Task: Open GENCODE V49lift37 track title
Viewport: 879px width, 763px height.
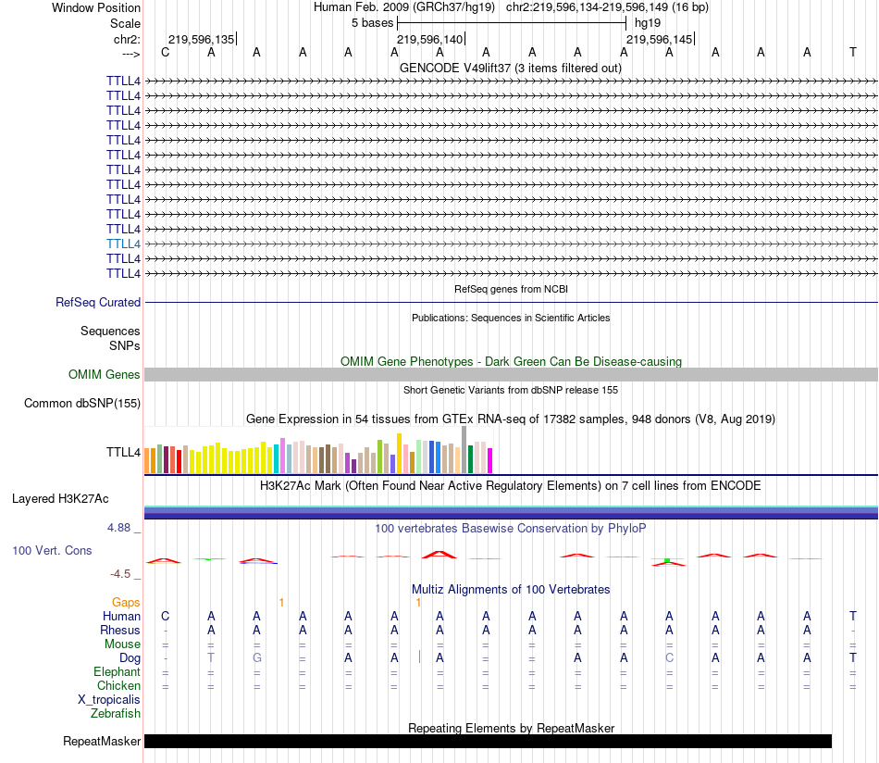Action: tap(510, 68)
